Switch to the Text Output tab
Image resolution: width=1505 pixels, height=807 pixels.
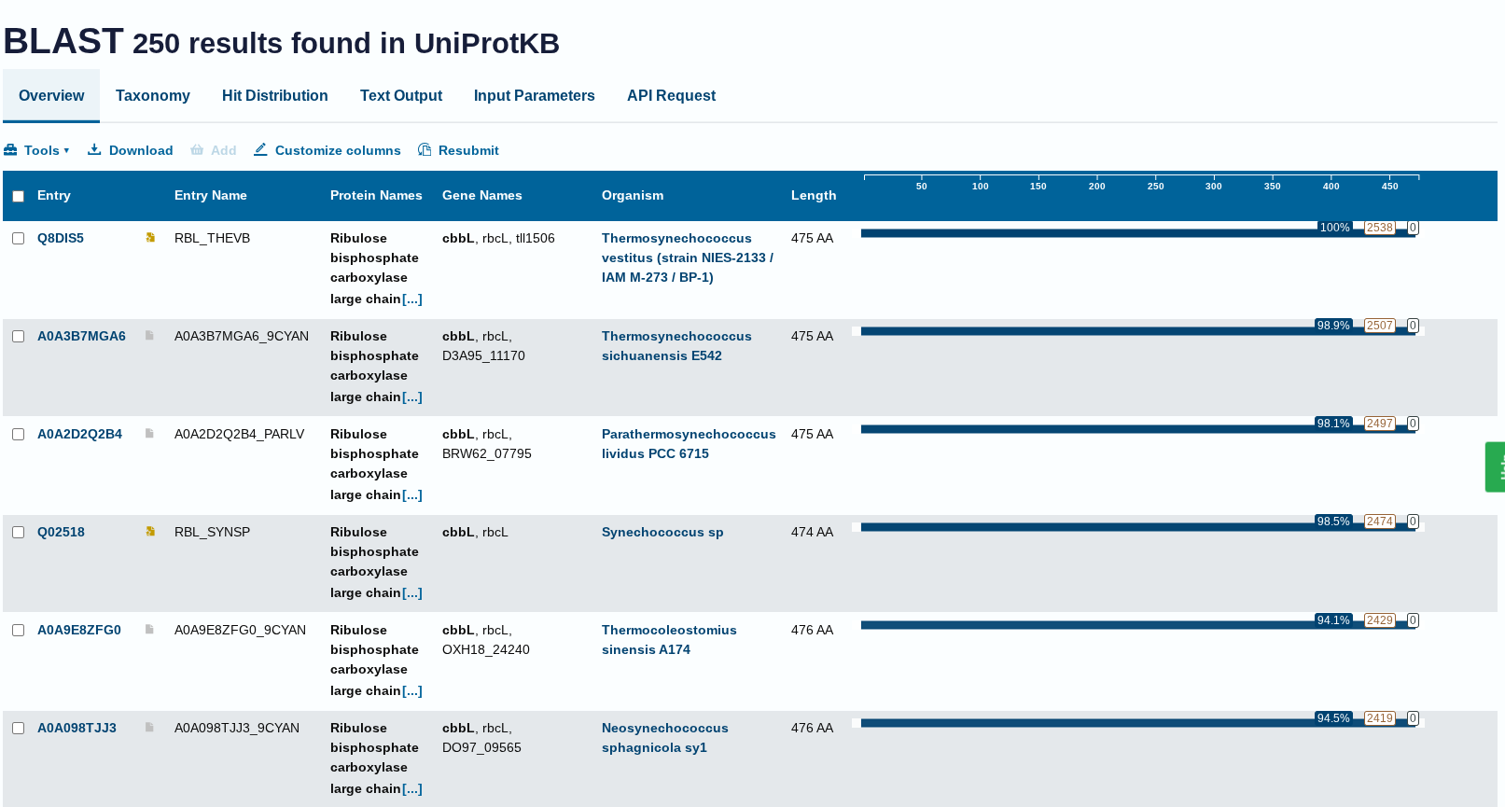(401, 95)
